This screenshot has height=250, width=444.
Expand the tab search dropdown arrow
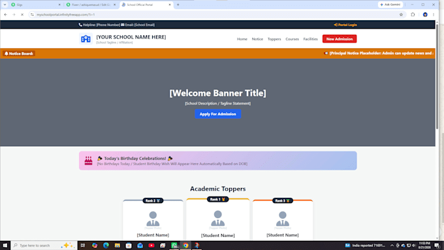click(x=5, y=5)
